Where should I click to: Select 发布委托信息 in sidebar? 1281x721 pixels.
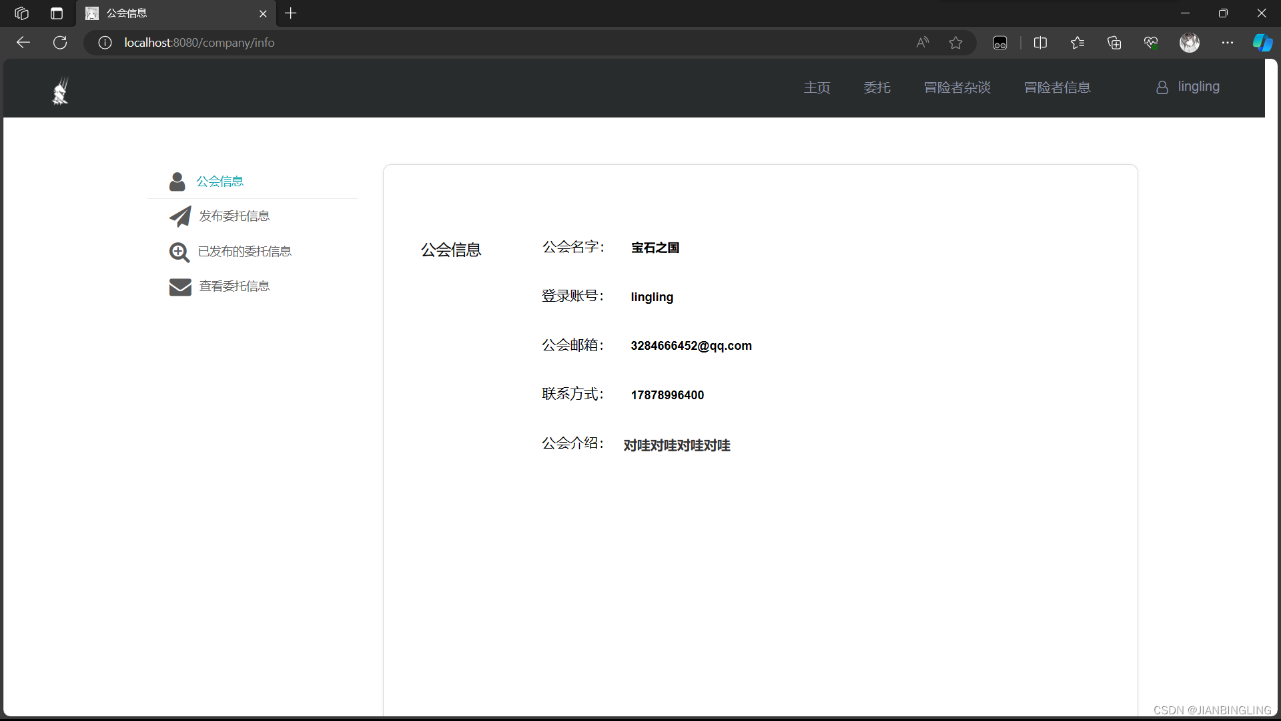[x=234, y=216]
